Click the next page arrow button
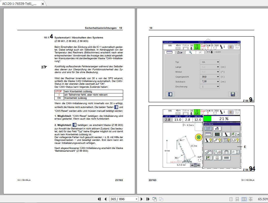Viewport: 268px width, 203px height. point(141,199)
